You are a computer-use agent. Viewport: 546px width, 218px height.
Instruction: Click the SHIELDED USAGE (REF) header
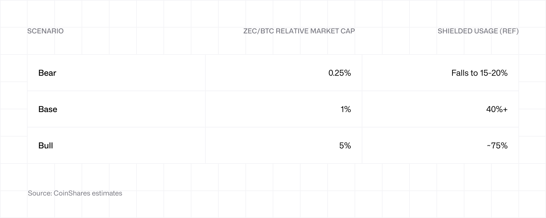tap(478, 31)
